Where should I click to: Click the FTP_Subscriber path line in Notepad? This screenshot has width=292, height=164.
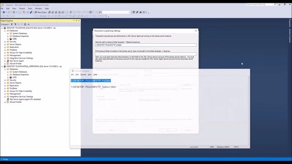pyautogui.click(x=94, y=87)
